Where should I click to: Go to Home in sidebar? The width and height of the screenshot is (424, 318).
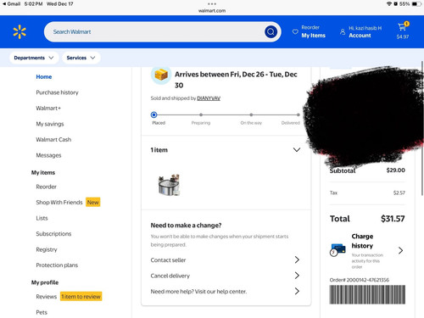tap(44, 76)
